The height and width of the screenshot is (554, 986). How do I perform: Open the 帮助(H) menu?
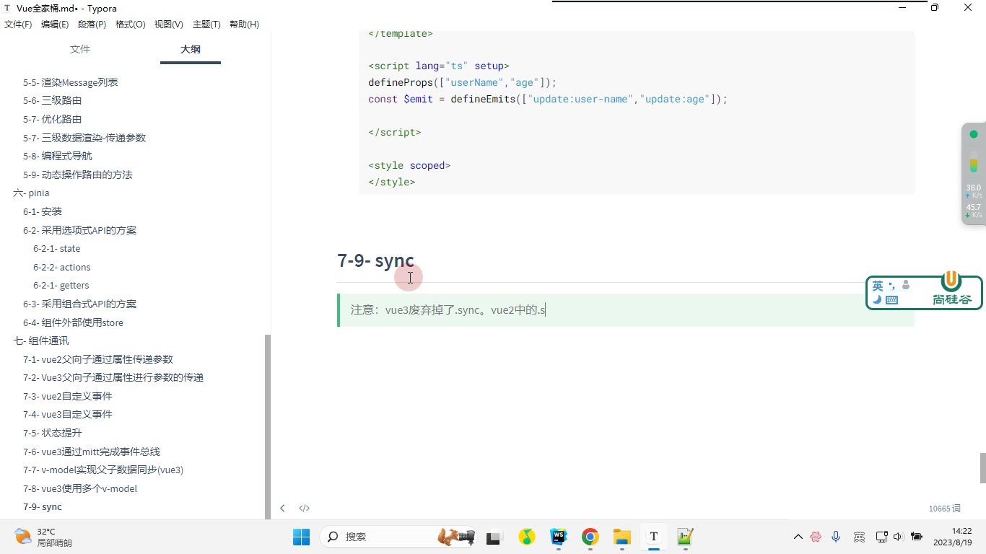pos(244,25)
